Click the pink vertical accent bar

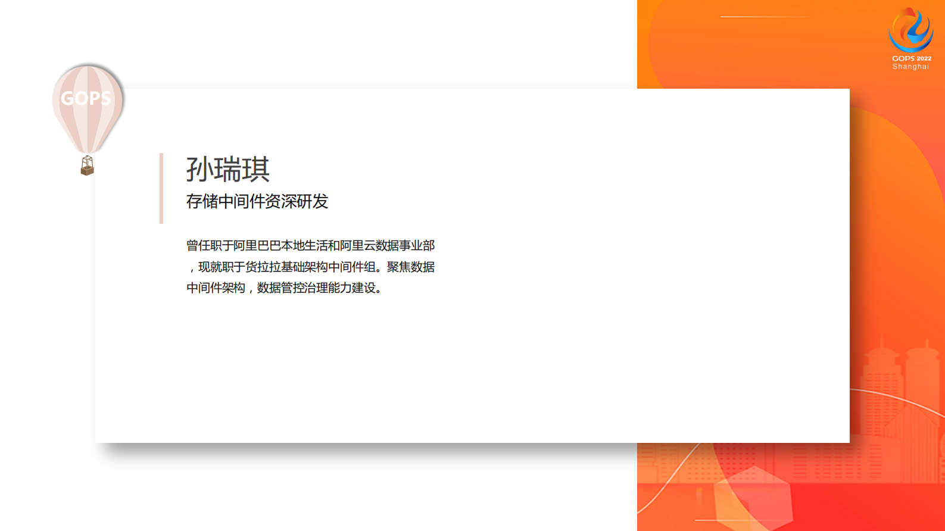(x=161, y=188)
